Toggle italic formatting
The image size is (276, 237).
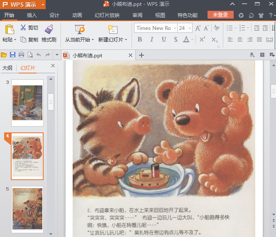tap(152, 39)
